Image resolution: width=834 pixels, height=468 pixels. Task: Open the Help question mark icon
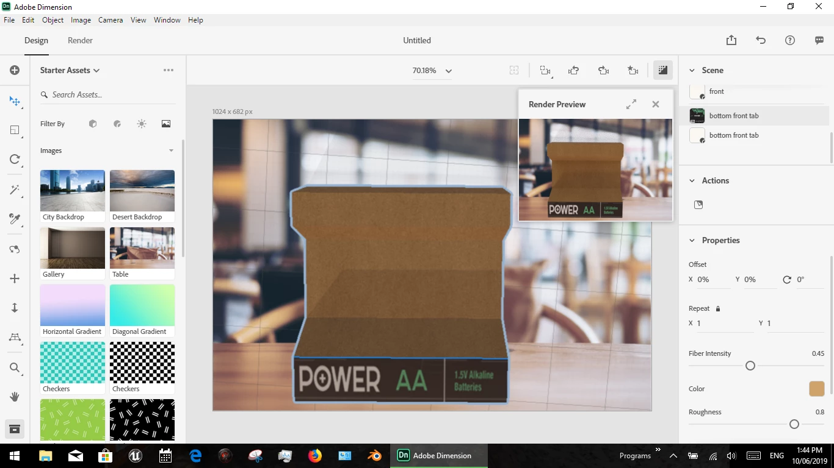[790, 40]
